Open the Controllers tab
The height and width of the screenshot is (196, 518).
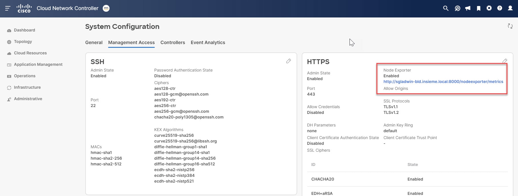click(x=173, y=42)
